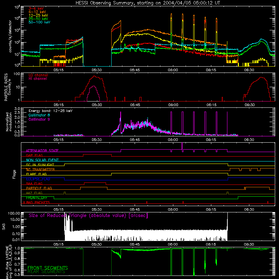Screen dimensions: 279x279
Task: Click the ATTENUATOR STATE flag label
Action: tap(42, 151)
